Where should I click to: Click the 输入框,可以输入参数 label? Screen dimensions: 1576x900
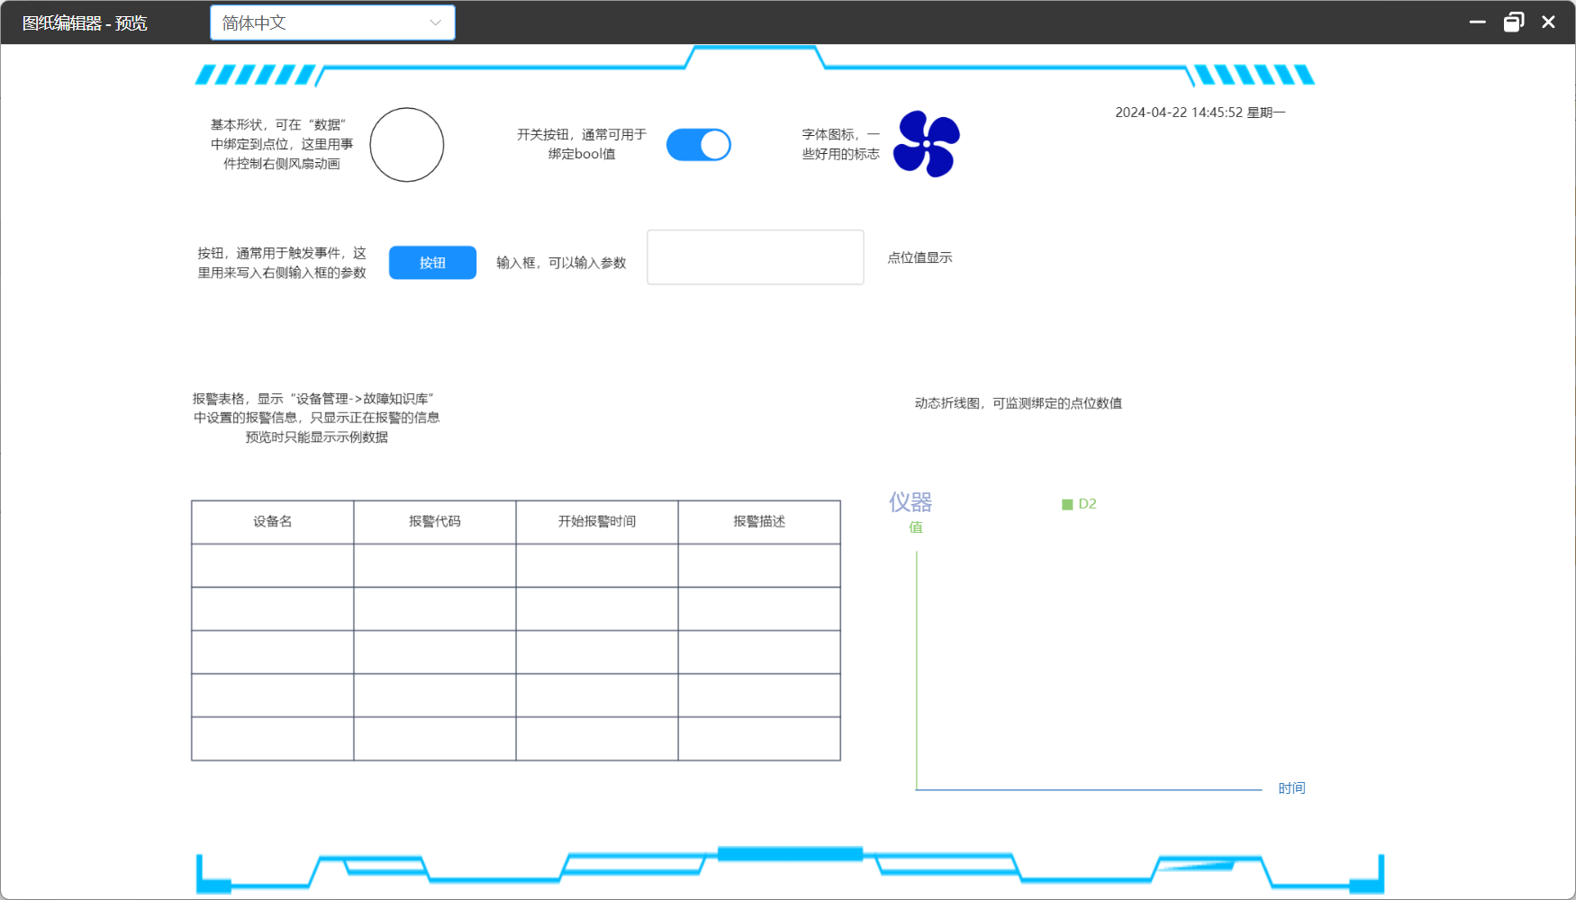pos(561,263)
